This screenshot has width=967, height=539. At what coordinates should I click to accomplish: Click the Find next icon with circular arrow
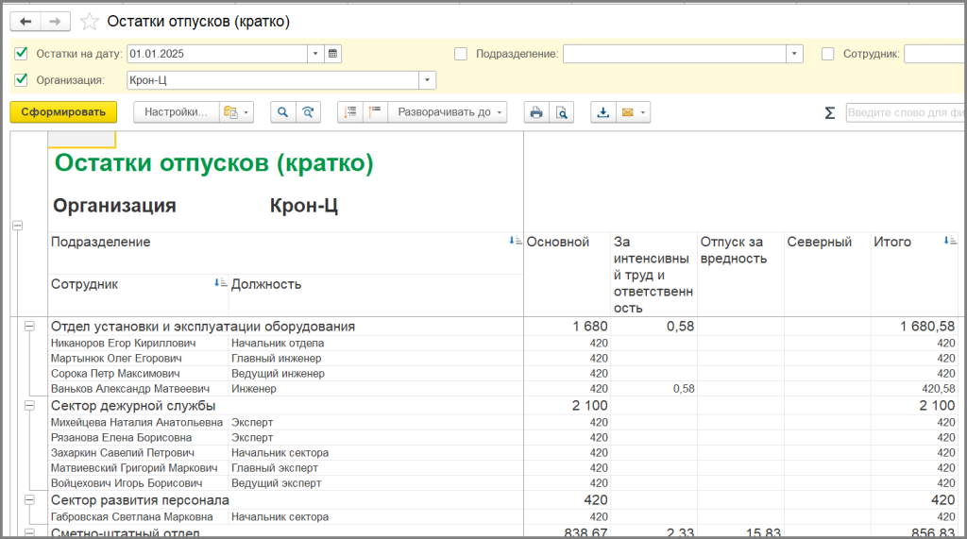tap(308, 112)
